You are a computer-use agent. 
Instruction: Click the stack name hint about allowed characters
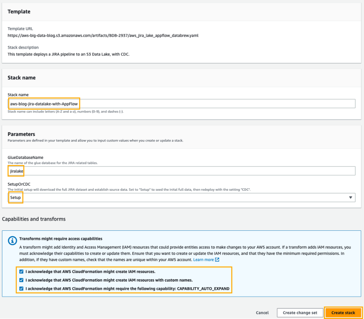coord(66,111)
